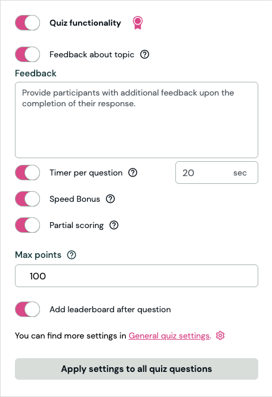Click the Partial scoring question mark icon
Viewport: 272px width, 397px height.
(114, 225)
